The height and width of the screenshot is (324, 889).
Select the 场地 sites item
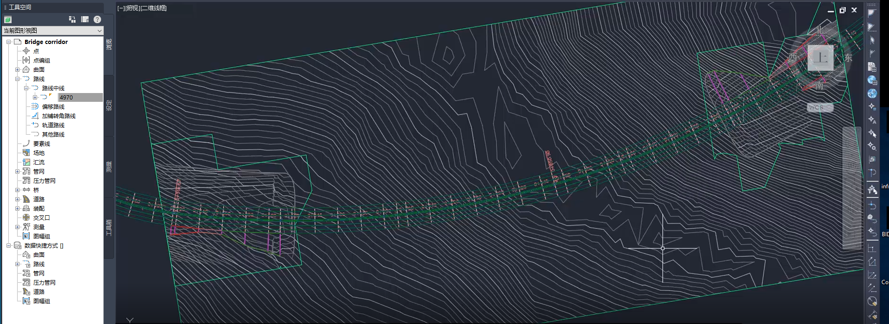point(39,153)
